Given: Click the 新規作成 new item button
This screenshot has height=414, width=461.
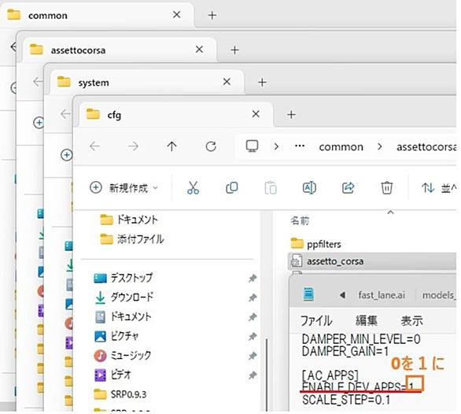Looking at the screenshot, I should click(x=124, y=188).
